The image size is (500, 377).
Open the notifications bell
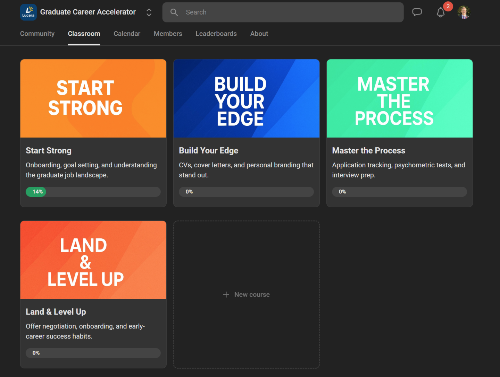coord(440,12)
